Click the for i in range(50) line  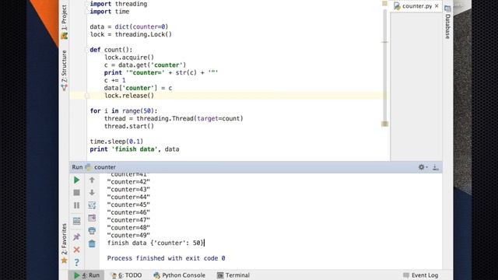(124, 110)
